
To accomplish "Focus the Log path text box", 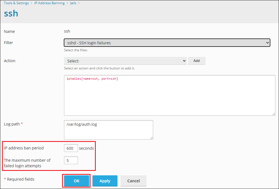I will (x=108, y=130).
